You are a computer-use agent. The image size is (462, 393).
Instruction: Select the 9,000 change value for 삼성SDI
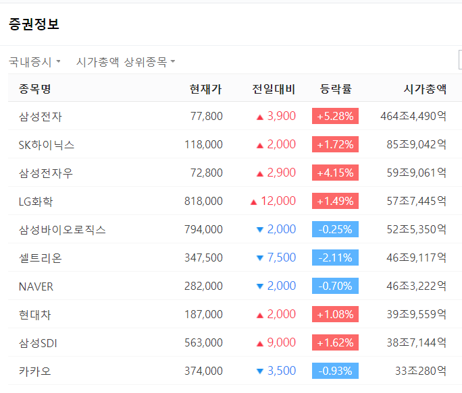click(282, 342)
